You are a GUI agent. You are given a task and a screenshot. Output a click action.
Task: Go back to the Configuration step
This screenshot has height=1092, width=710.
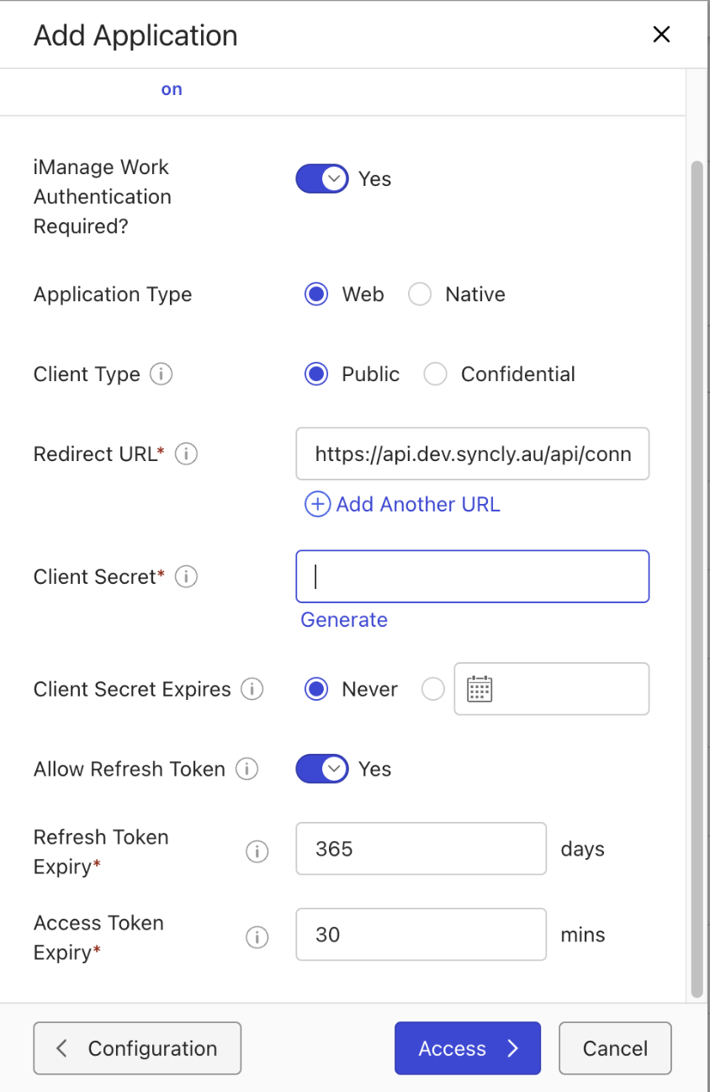click(136, 1048)
